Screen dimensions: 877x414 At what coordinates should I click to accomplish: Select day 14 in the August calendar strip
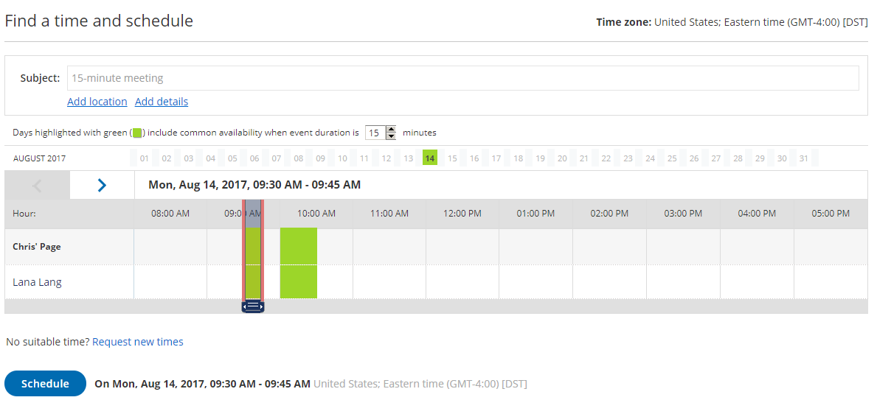[x=429, y=158]
